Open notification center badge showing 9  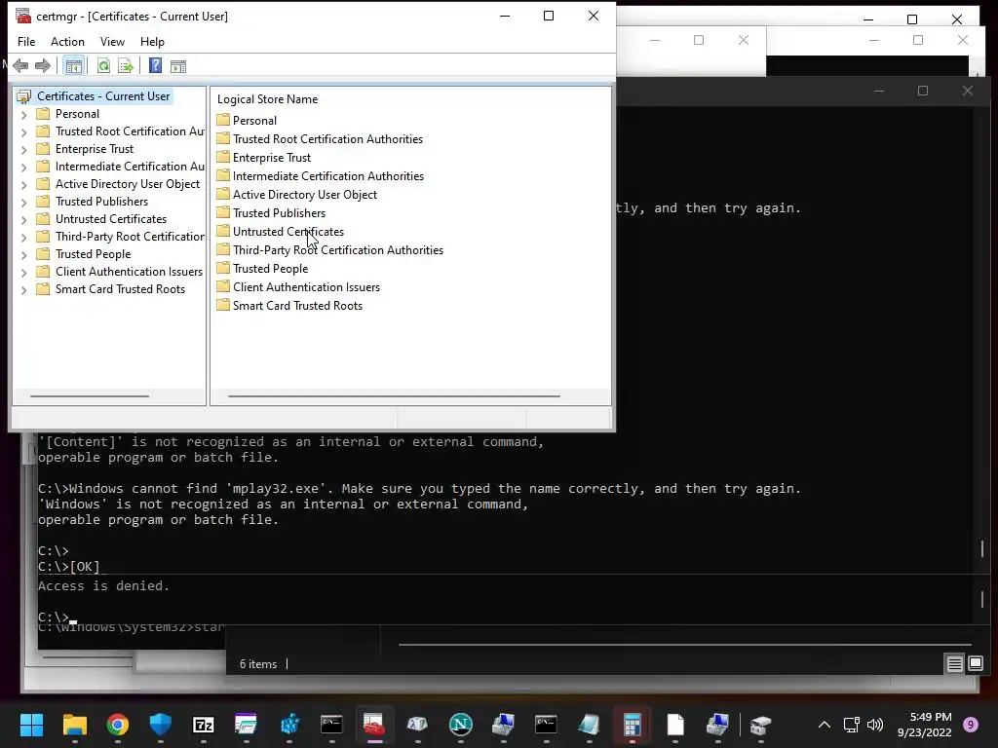pos(971,725)
